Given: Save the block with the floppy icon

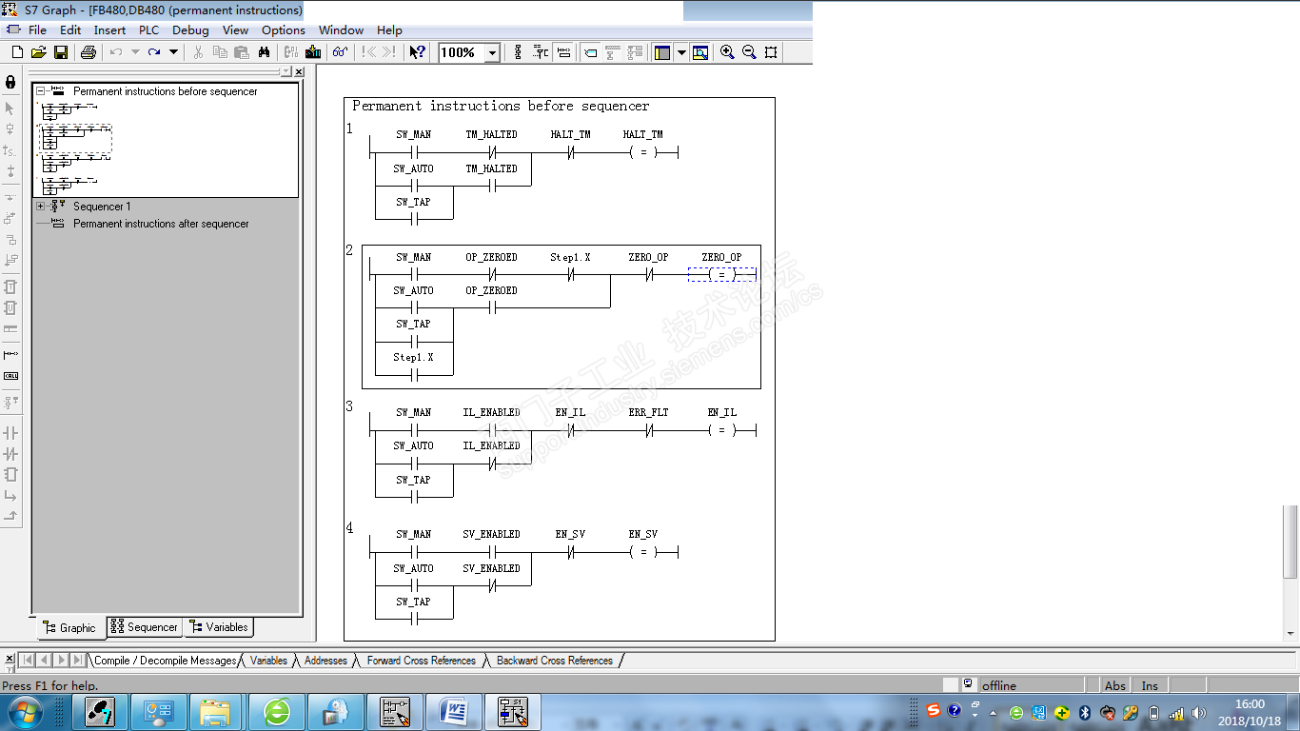Looking at the screenshot, I should (60, 52).
